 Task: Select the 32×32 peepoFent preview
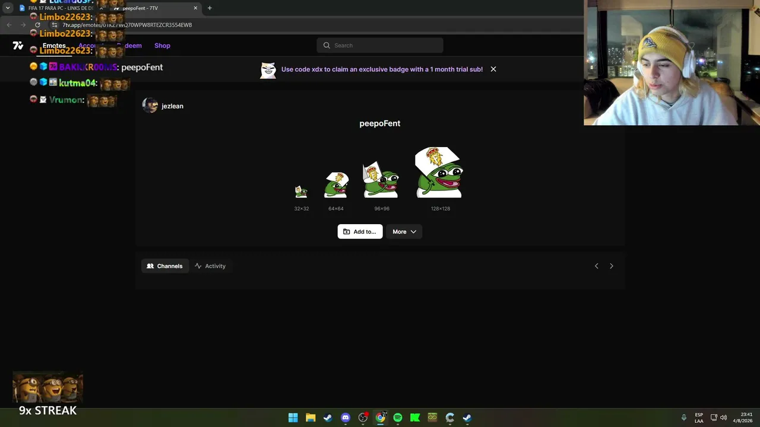coord(301,192)
